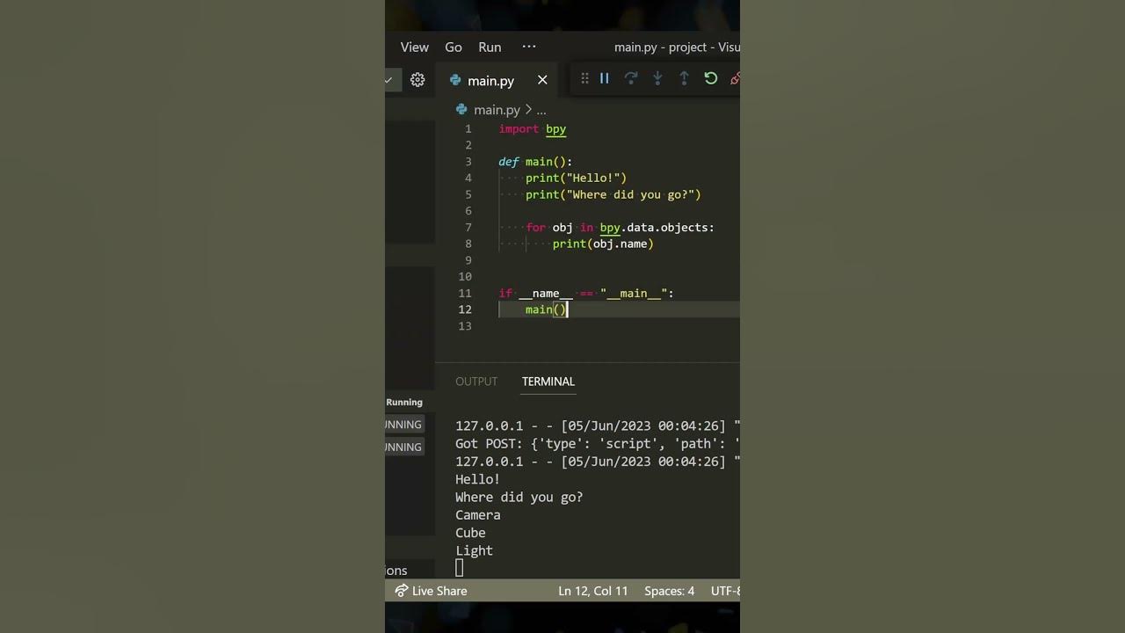The height and width of the screenshot is (633, 1125).
Task: Click the Got POST terminal line
Action: click(x=598, y=443)
